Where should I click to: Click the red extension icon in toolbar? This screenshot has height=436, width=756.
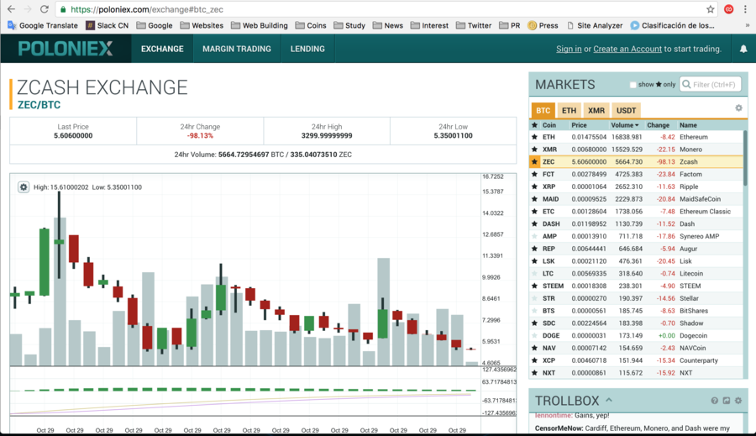click(728, 9)
